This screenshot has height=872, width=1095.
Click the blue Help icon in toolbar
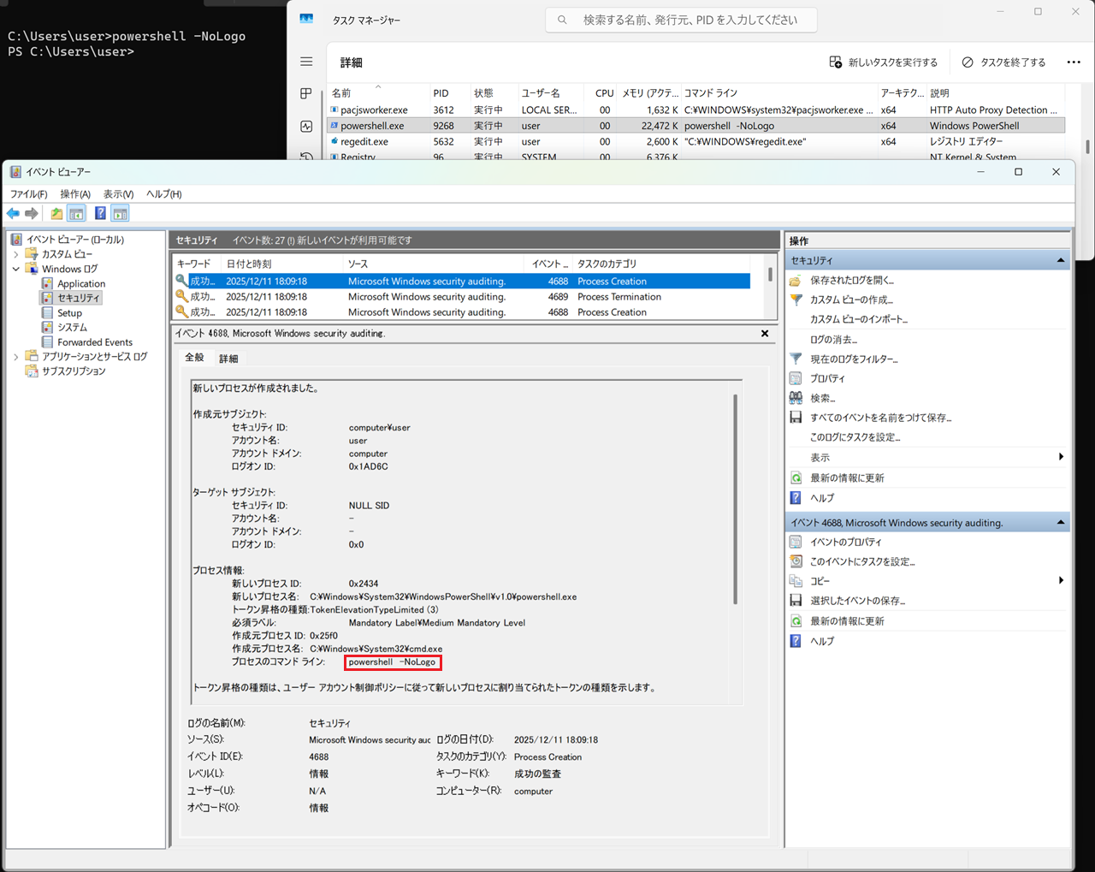coord(100,214)
